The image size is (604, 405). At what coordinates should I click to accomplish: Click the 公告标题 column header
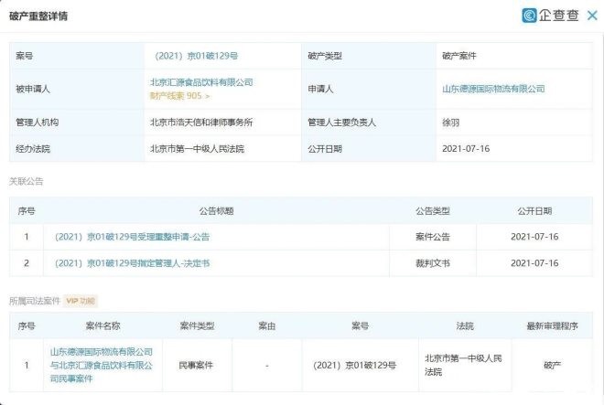click(x=216, y=211)
